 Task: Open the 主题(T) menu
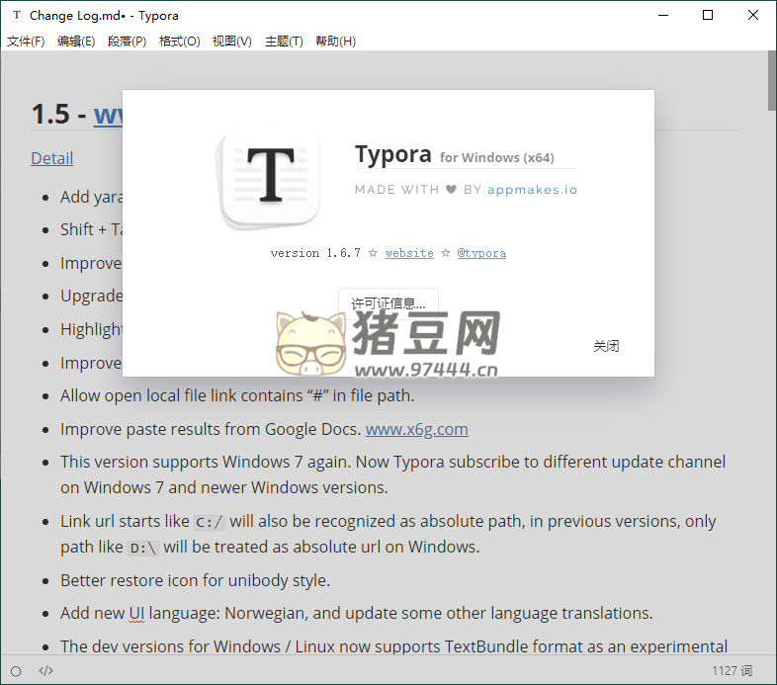click(x=284, y=42)
